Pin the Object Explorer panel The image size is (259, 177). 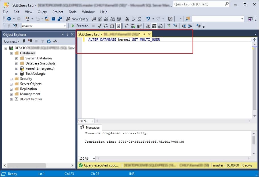[x=67, y=34]
